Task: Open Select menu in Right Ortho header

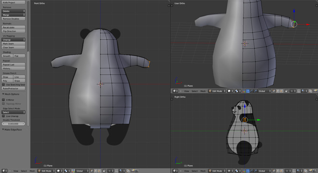Action: [194, 171]
